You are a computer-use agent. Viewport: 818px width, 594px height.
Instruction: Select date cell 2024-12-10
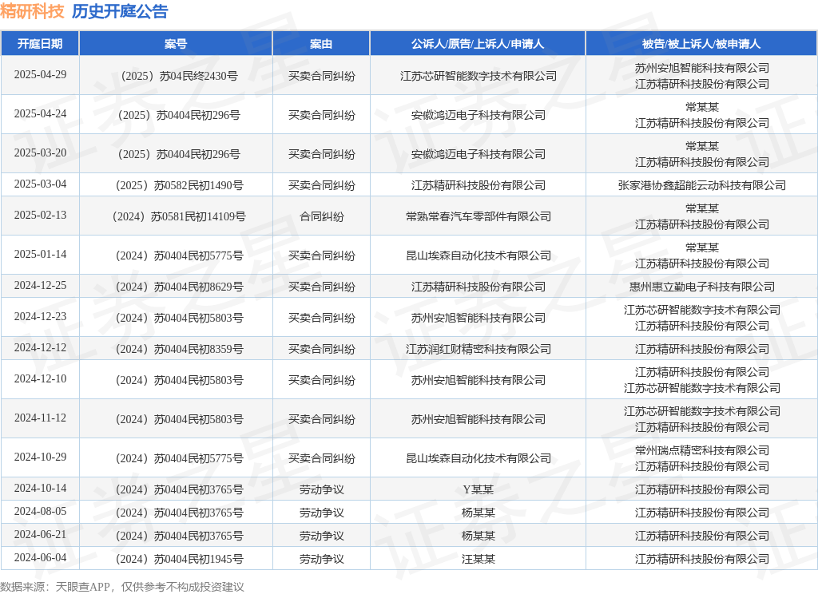(x=40, y=378)
